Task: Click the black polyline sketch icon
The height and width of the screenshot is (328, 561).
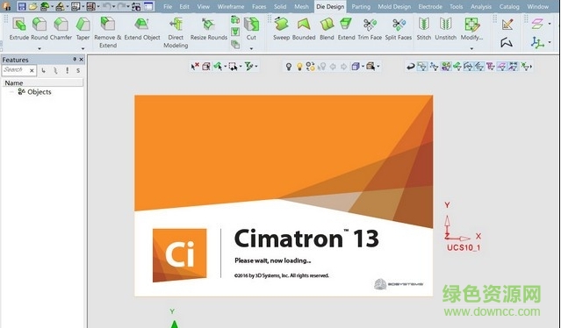Action: pos(507,42)
